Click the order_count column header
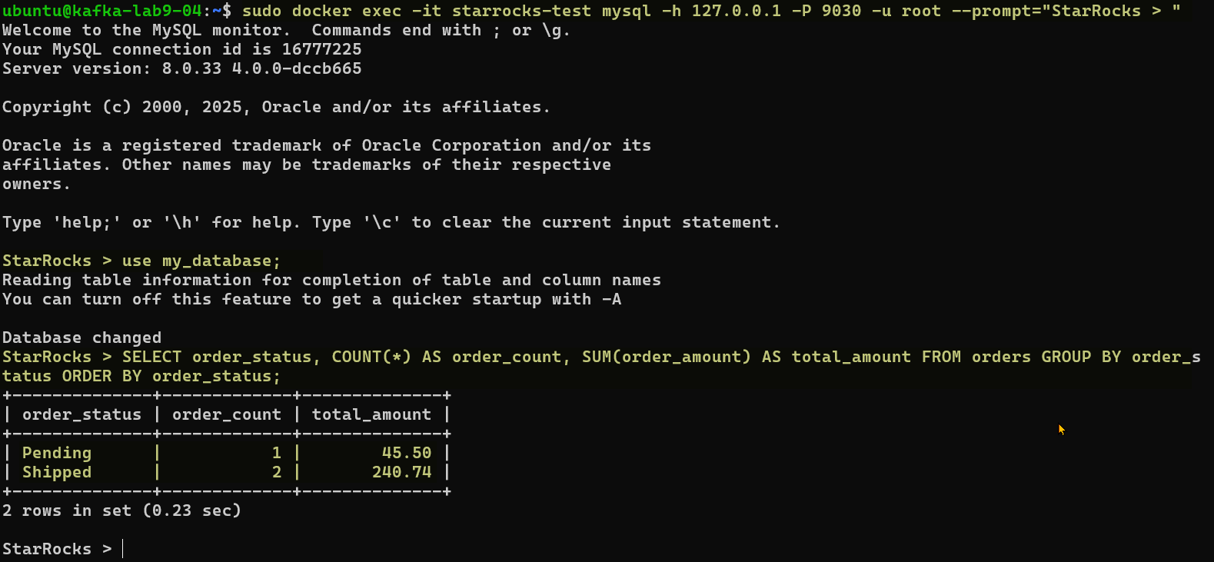Viewport: 1214px width, 562px height. click(x=227, y=414)
